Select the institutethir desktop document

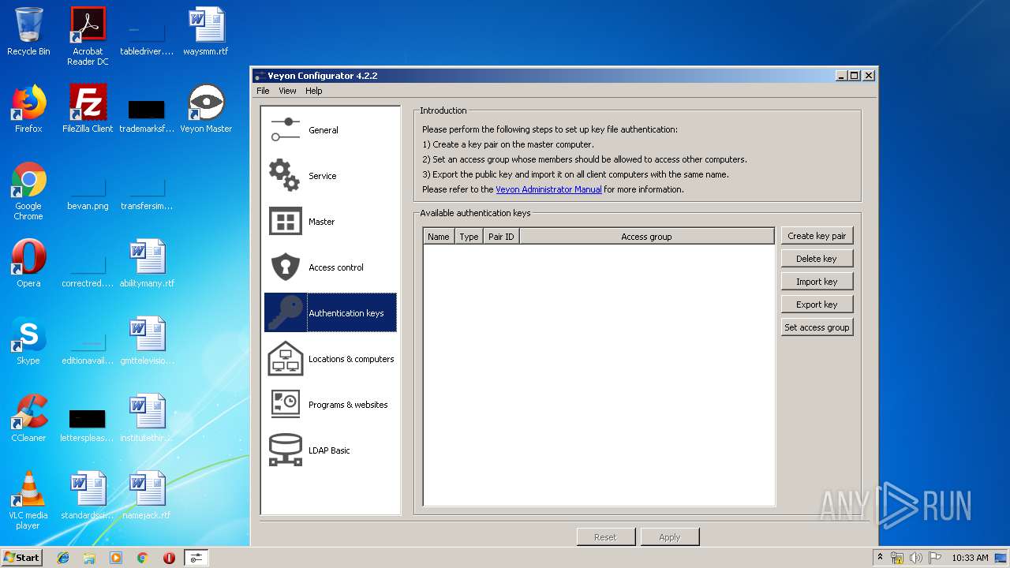point(147,418)
